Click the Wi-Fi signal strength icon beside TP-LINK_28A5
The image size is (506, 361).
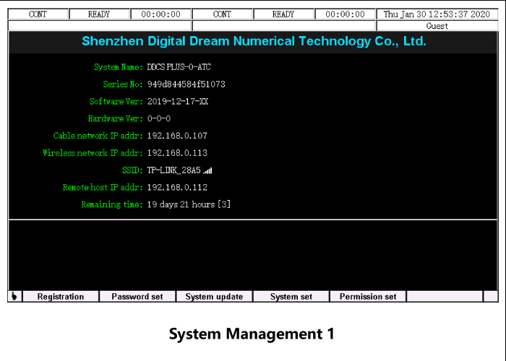208,170
